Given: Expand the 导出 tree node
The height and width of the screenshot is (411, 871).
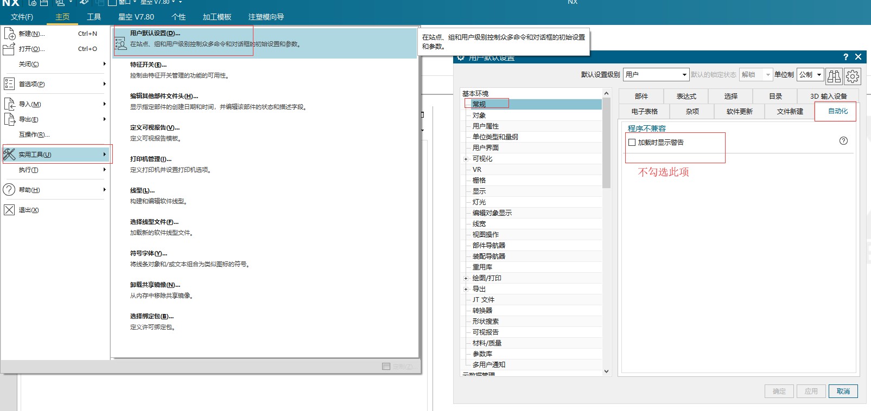Looking at the screenshot, I should coord(466,289).
